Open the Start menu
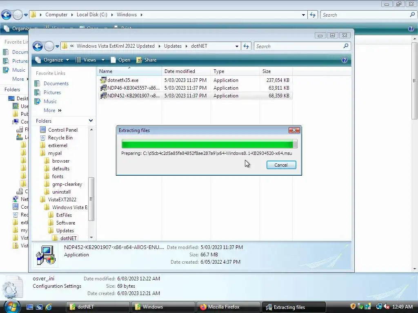This screenshot has width=418, height=313. tap(12, 306)
